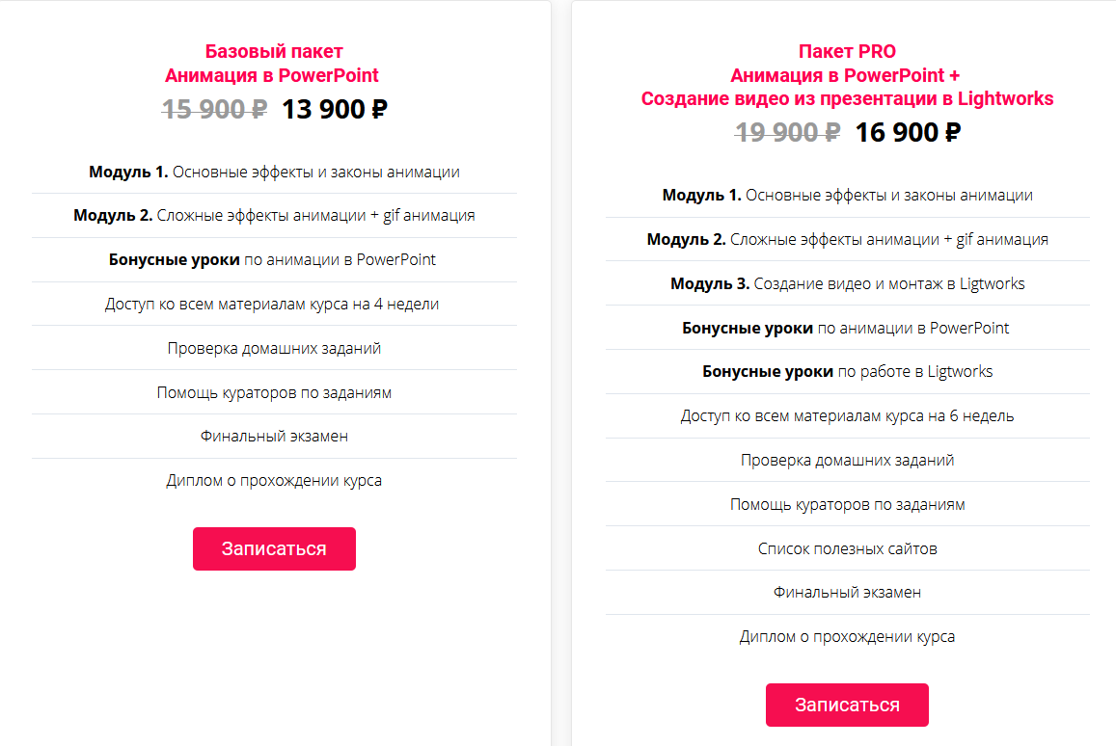Click Записаться button in Пакет PRO card

click(847, 705)
